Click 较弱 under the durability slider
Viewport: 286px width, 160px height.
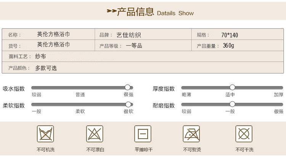point(186,111)
